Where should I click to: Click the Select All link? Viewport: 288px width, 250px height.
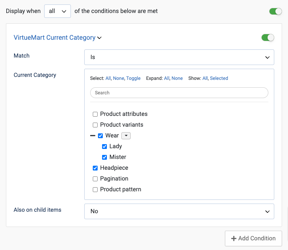tap(108, 78)
